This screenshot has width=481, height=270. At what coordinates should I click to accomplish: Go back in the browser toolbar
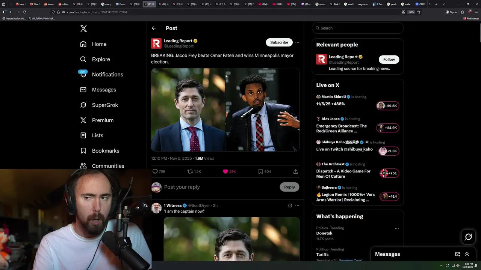coord(11,12)
